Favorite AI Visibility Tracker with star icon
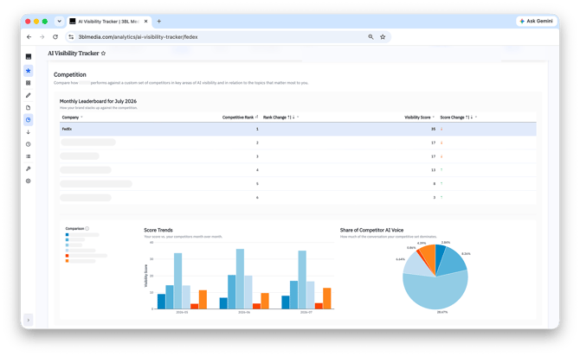The image size is (580, 356). [x=103, y=54]
